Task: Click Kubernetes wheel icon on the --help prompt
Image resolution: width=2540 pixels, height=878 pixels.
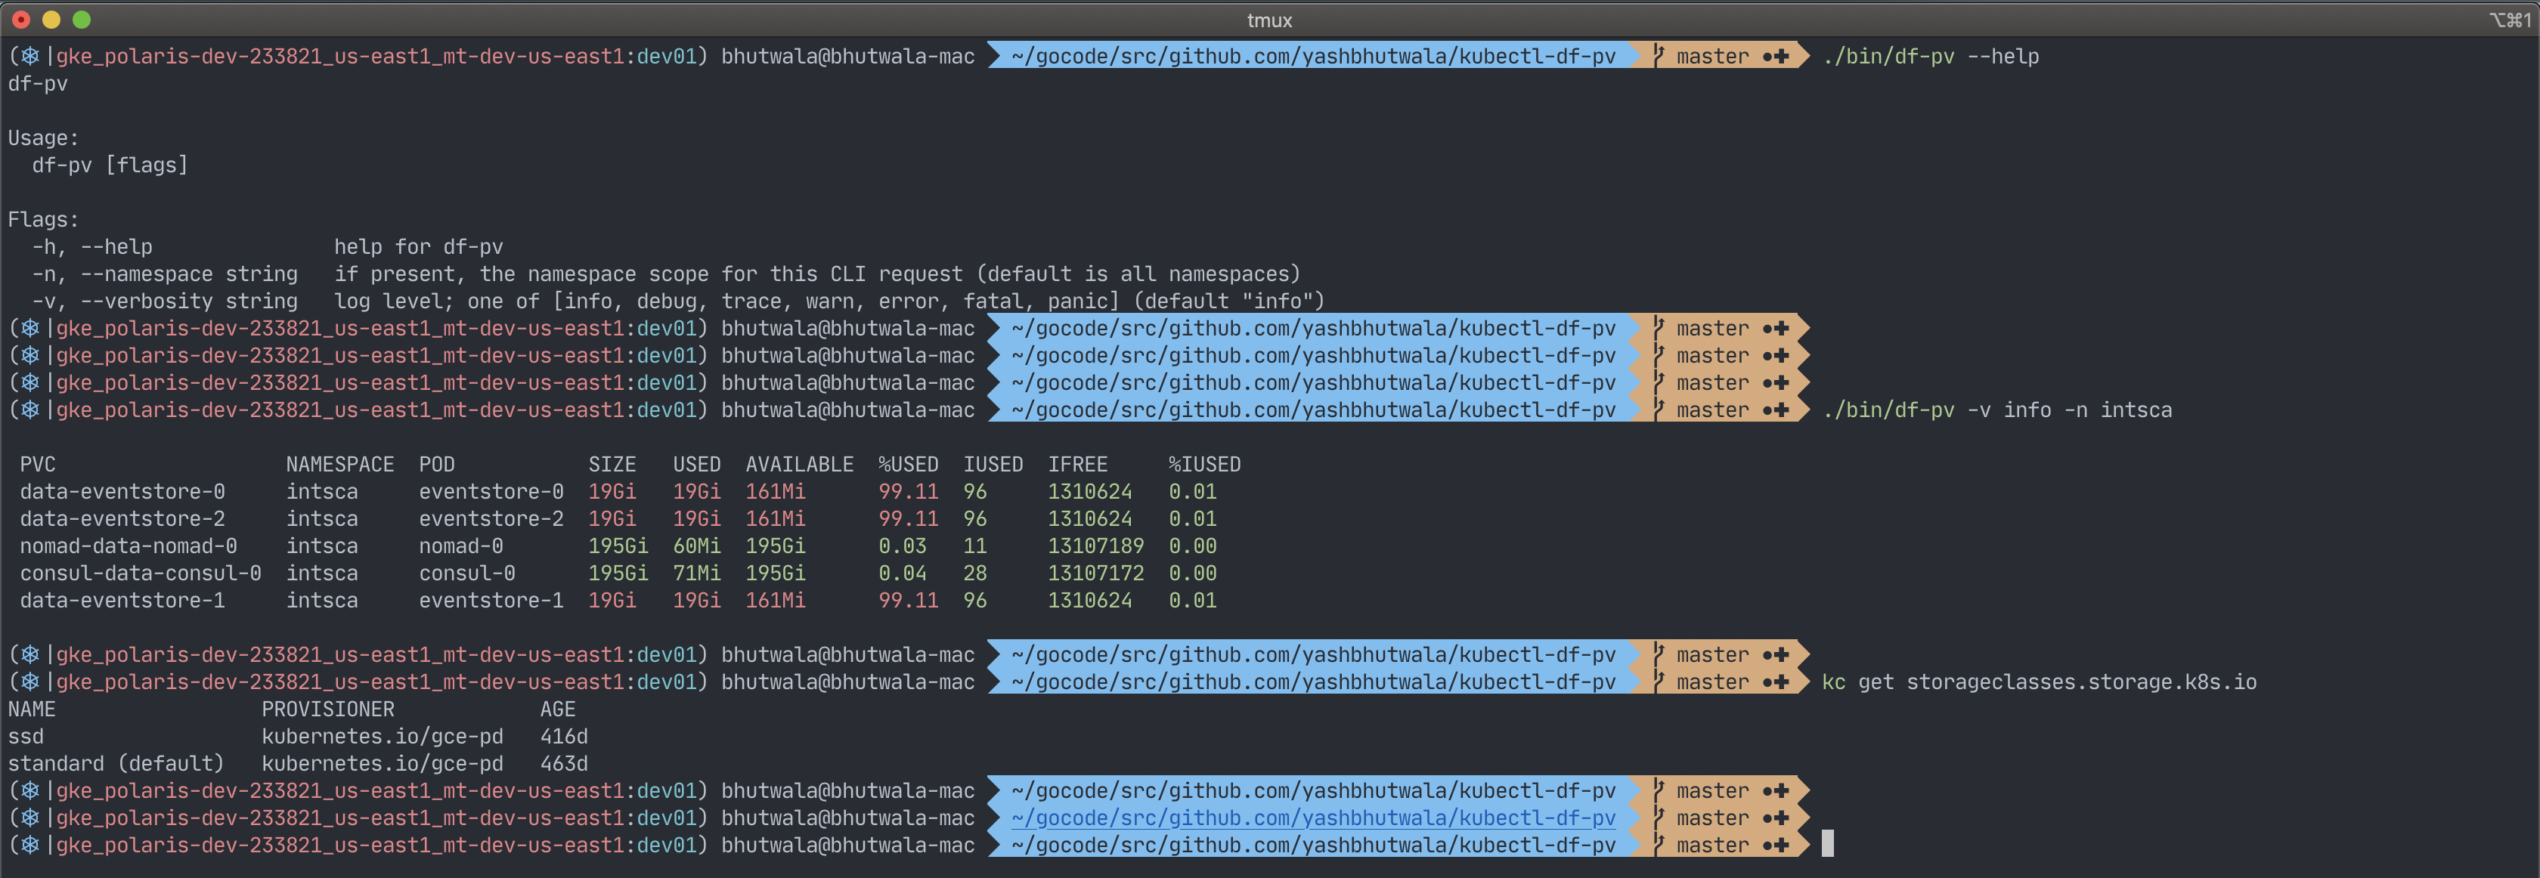Action: pos(30,56)
